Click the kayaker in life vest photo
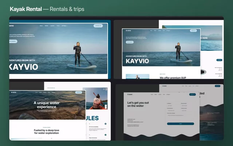 (95, 99)
